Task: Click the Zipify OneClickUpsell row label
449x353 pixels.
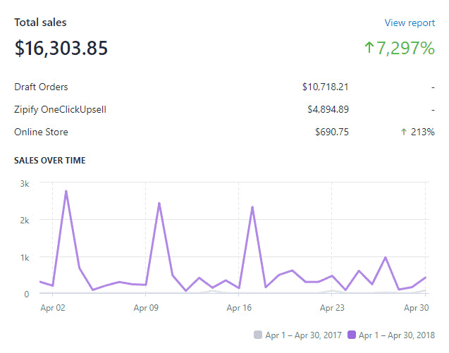Action: point(60,110)
